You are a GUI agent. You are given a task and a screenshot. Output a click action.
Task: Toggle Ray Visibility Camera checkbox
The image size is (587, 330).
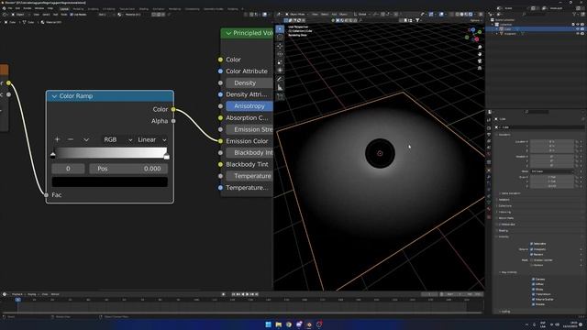point(533,279)
